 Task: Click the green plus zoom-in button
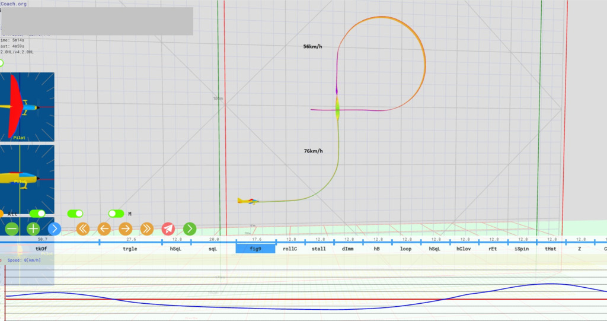tap(33, 228)
